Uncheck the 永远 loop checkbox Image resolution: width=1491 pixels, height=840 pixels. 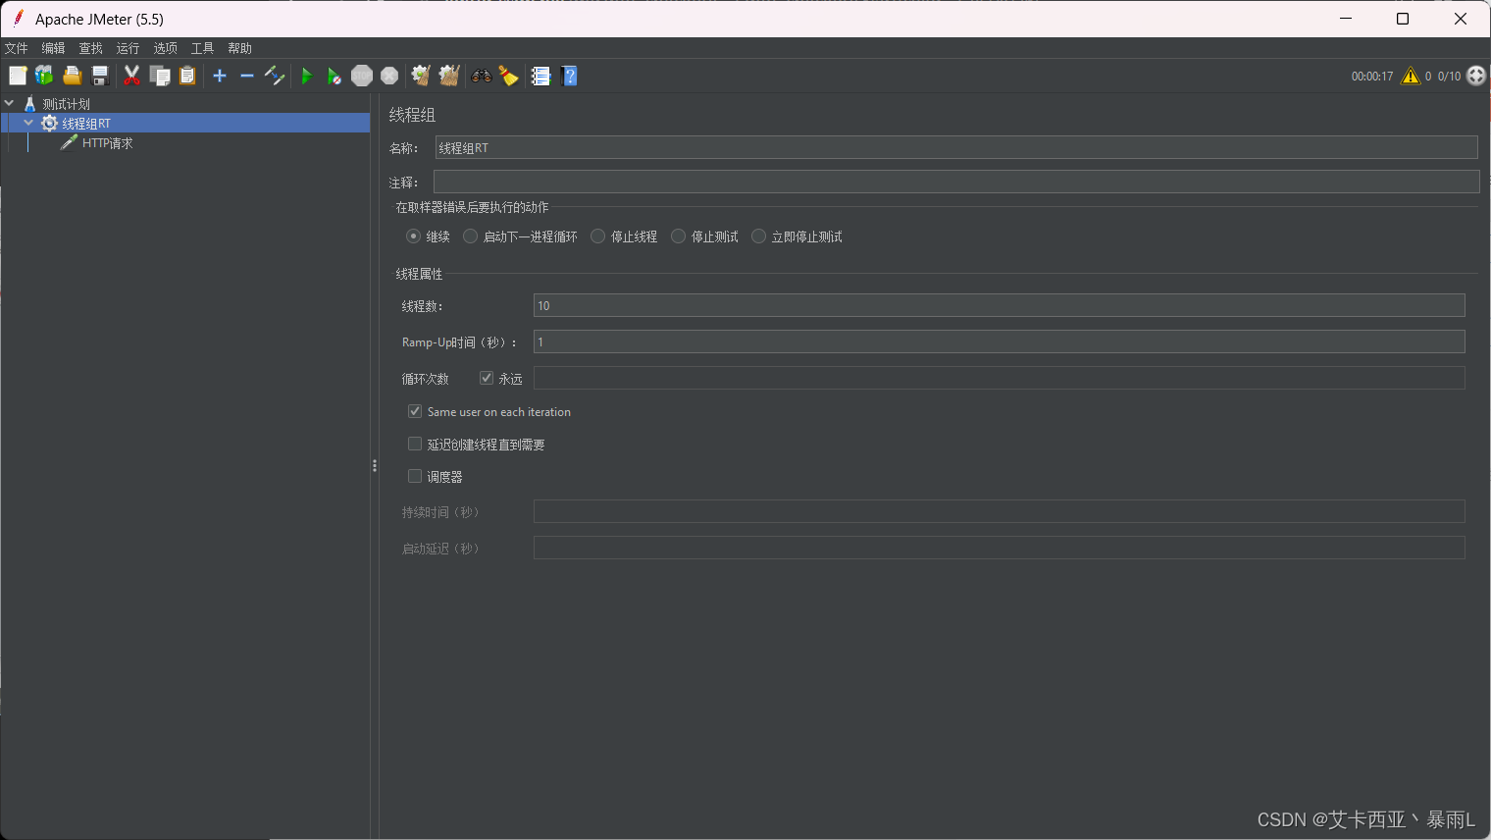click(487, 378)
